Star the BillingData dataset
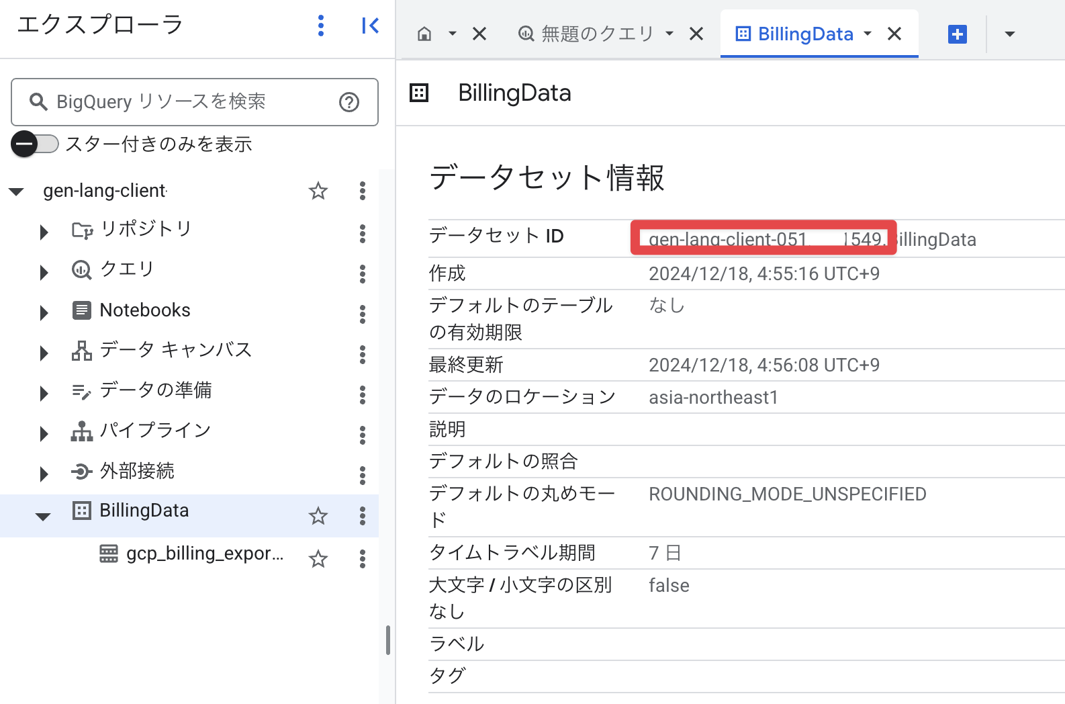Viewport: 1065px width, 704px height. 318,516
